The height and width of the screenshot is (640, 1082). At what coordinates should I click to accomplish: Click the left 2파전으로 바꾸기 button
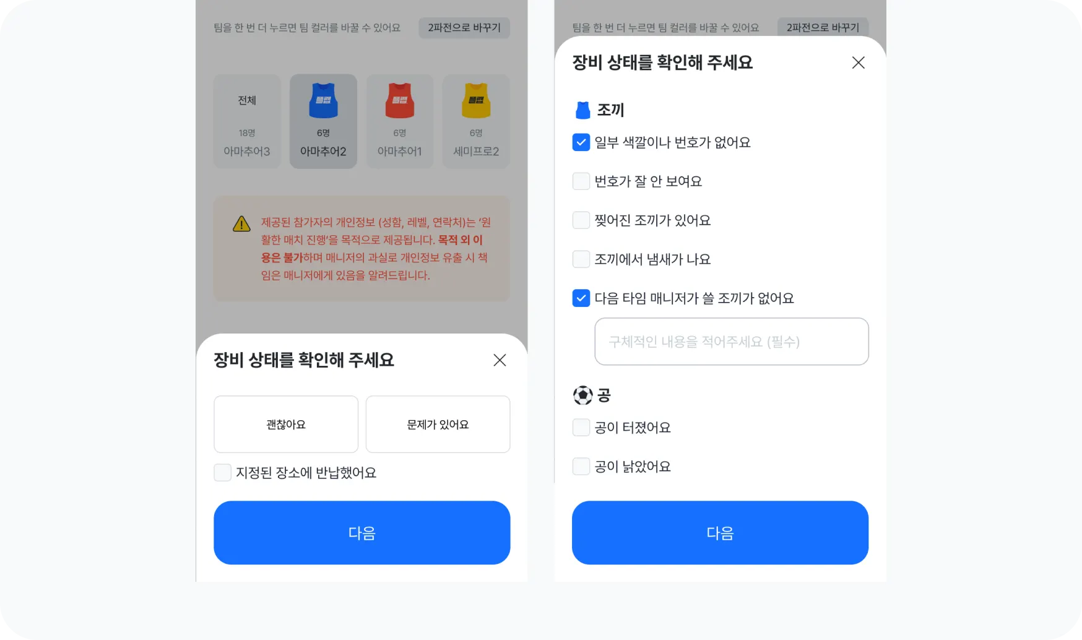pyautogui.click(x=464, y=28)
